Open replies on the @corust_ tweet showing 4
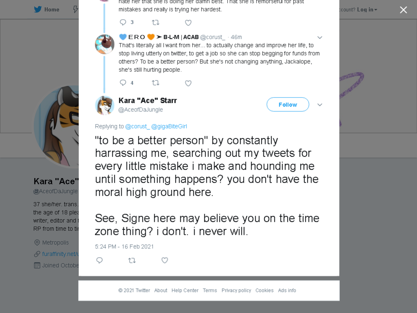This screenshot has width=417, height=313. [127, 83]
